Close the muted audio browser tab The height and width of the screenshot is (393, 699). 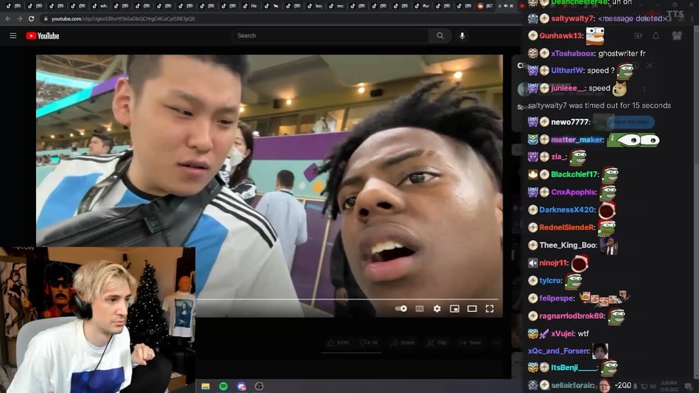pyautogui.click(x=511, y=6)
